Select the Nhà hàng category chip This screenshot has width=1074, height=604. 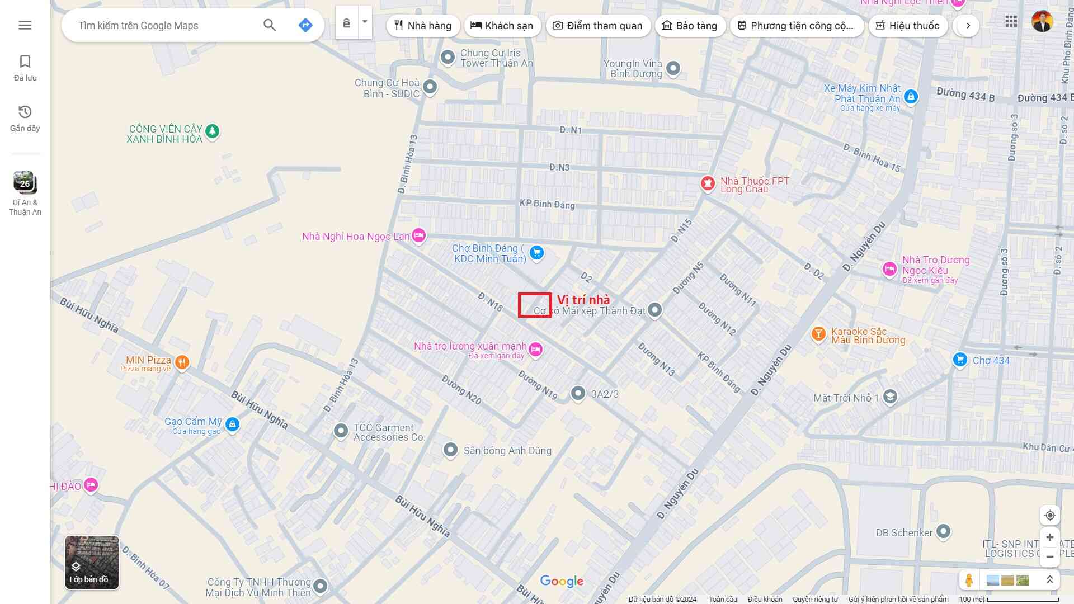[x=423, y=26]
